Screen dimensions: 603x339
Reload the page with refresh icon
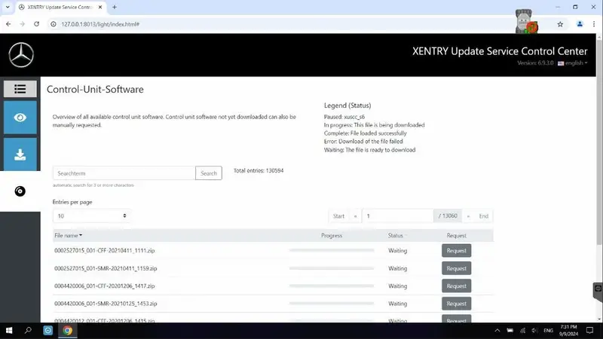pos(36,24)
